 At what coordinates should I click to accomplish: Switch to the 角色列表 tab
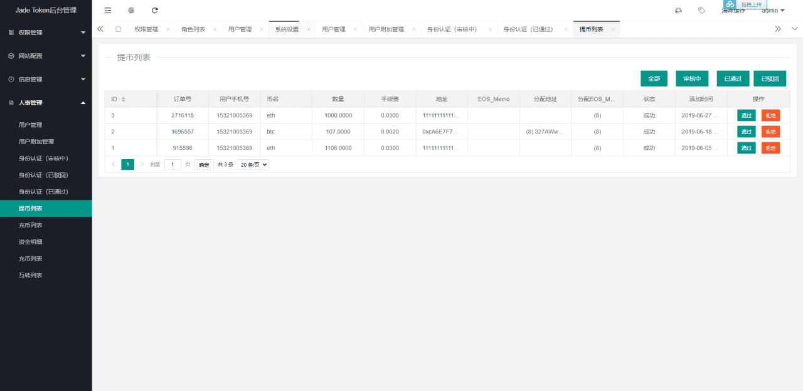point(193,29)
